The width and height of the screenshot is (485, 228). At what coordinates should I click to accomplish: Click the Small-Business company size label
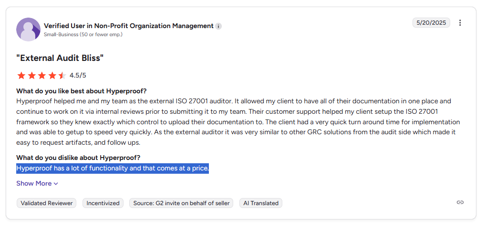click(x=83, y=35)
